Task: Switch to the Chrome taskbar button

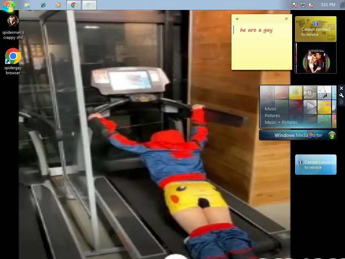Action: coord(74,5)
